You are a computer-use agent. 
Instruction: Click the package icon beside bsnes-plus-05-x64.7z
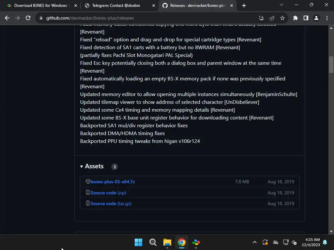(x=88, y=181)
